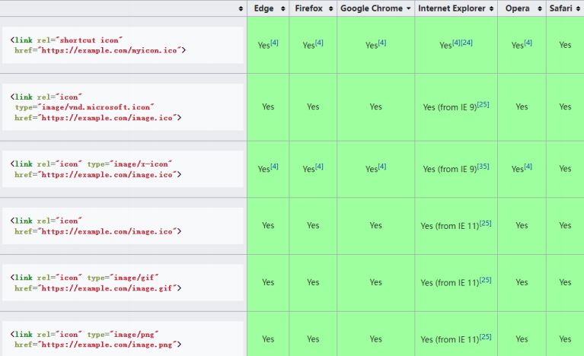584x356 pixels.
Task: Click Opera 'Yes' cell in image/gif row
Action: click(x=522, y=282)
